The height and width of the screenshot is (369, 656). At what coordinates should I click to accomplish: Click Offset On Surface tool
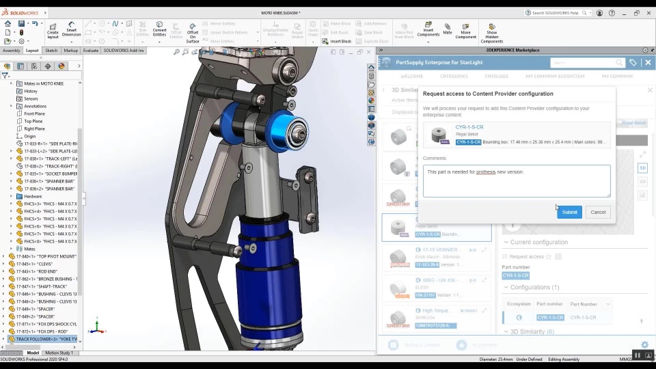tap(193, 33)
